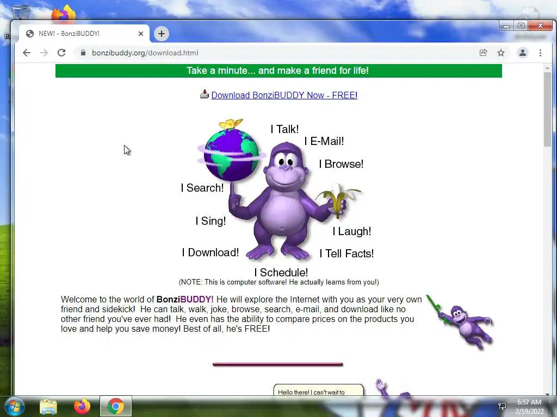Open the Firefox desktop shortcut icon
557x417 pixels.
click(64, 12)
